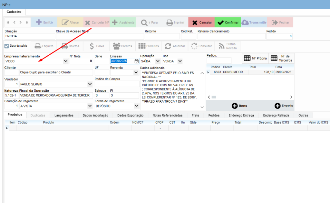
Task: Open the Clientes people icon
Action: [122, 46]
